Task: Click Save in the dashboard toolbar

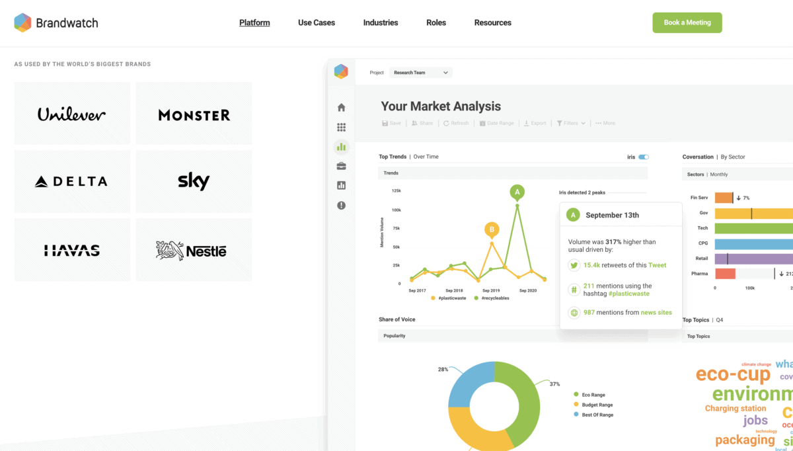Action: 391,123
